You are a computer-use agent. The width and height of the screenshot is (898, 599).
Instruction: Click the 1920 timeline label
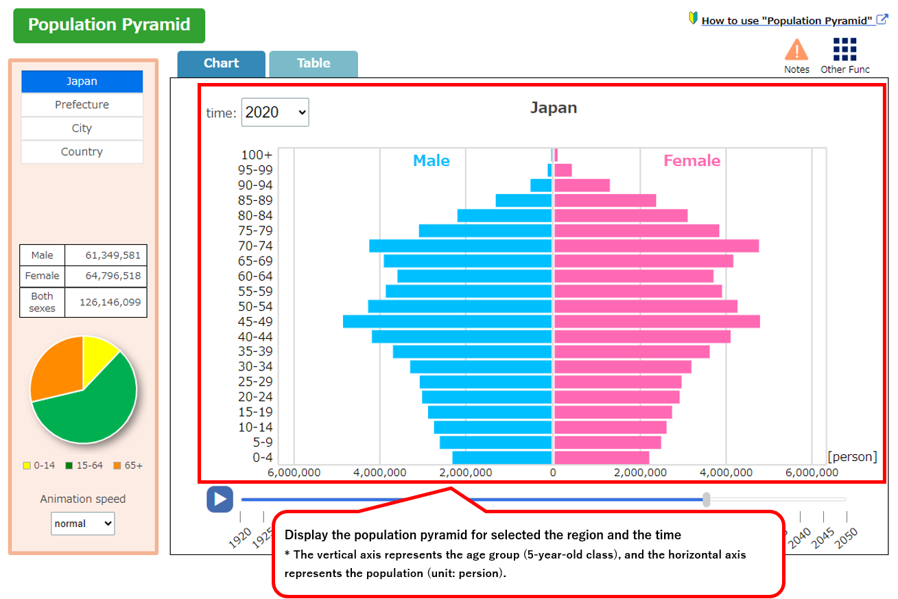[x=241, y=538]
